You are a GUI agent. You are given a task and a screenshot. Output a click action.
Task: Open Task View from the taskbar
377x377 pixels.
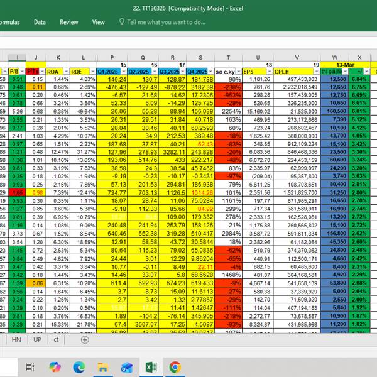pyautogui.click(x=30, y=367)
